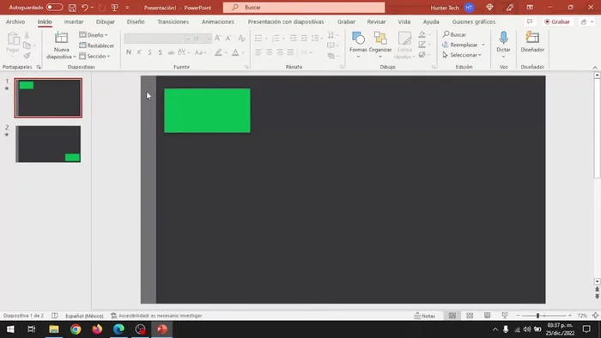This screenshot has width=601, height=338.
Task: Click the zoom in plus button
Action: (x=570, y=316)
